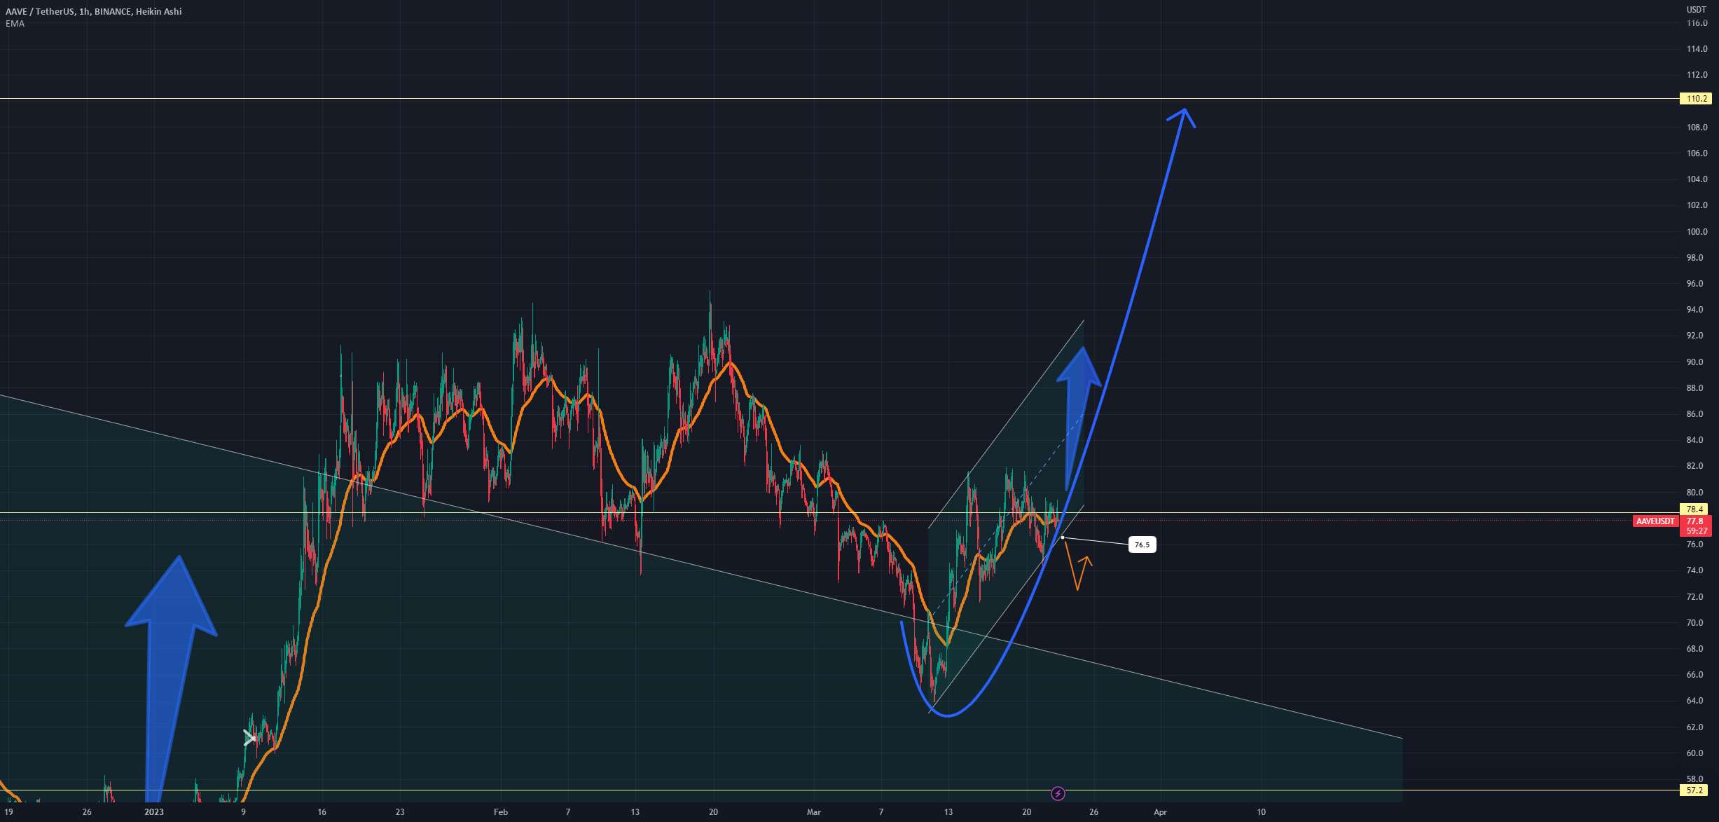Click the purple lightning event icon
Viewport: 1719px width, 822px height.
click(1058, 793)
